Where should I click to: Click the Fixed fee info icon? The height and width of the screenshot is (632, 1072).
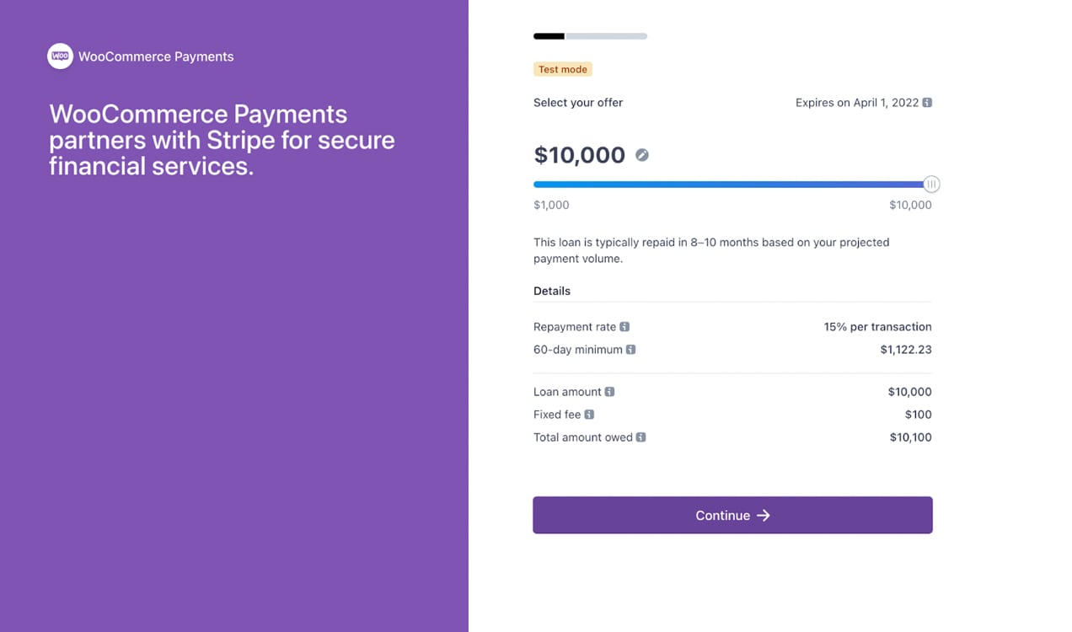pyautogui.click(x=590, y=414)
